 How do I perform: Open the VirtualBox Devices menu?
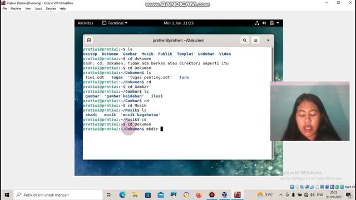(51, 9)
